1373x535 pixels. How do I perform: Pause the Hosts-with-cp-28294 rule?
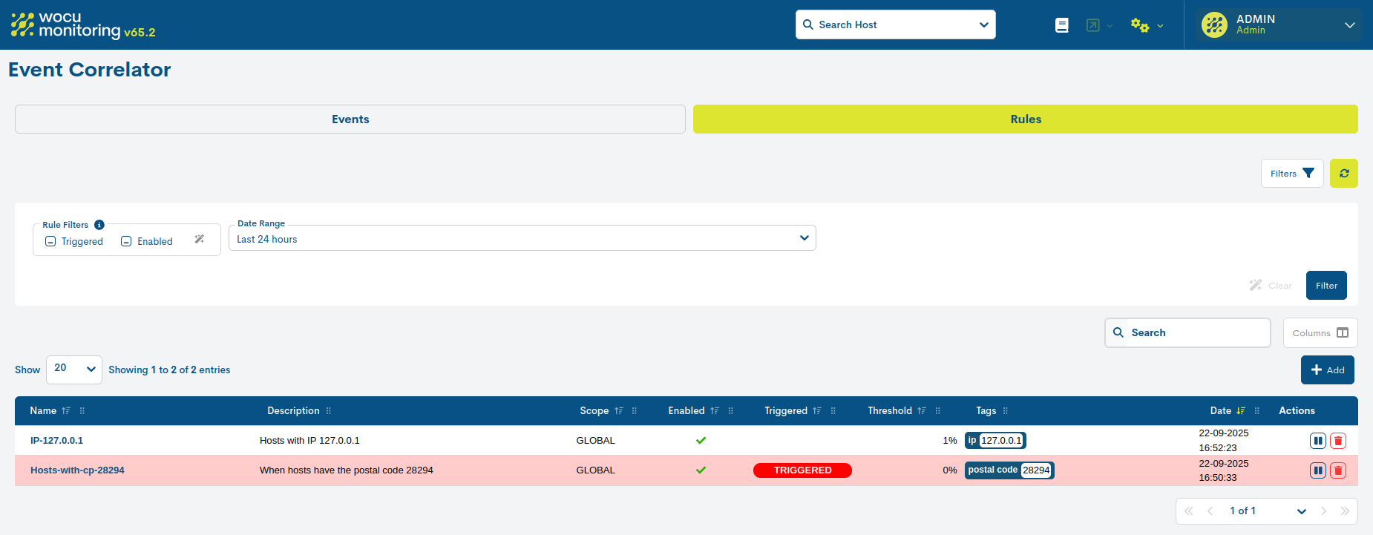pos(1317,470)
